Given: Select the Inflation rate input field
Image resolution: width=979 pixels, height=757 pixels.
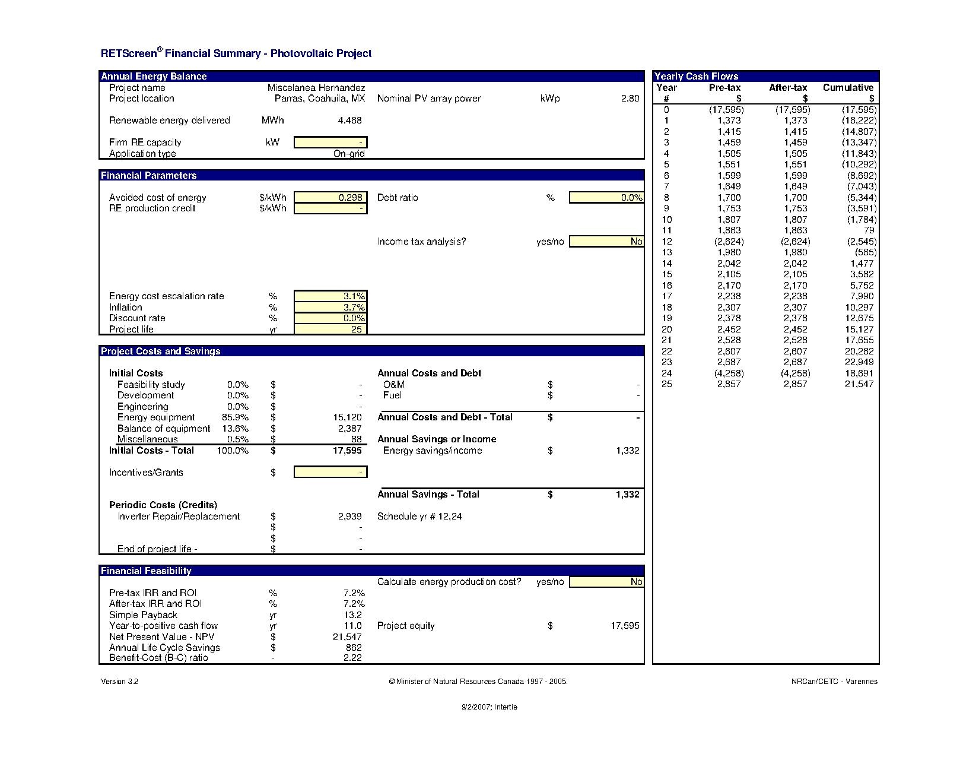Looking at the screenshot, I should point(330,308).
